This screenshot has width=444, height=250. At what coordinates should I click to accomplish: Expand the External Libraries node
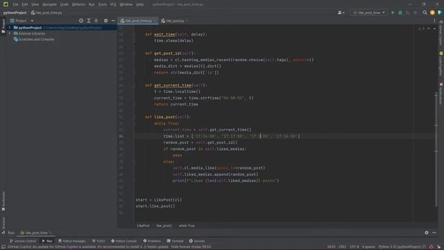(9, 33)
